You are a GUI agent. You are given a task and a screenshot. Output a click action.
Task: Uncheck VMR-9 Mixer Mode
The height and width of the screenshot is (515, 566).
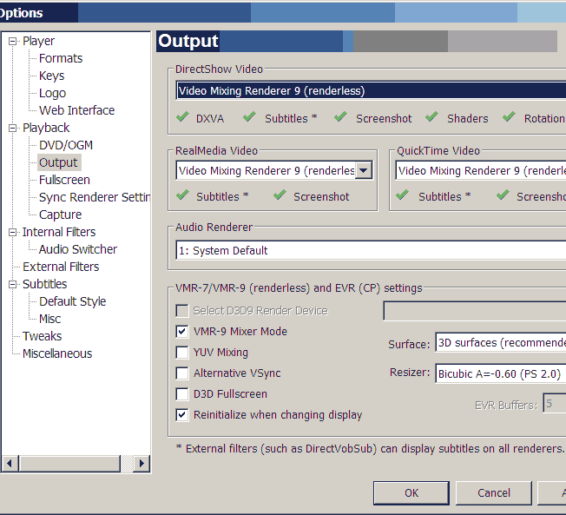pyautogui.click(x=182, y=332)
